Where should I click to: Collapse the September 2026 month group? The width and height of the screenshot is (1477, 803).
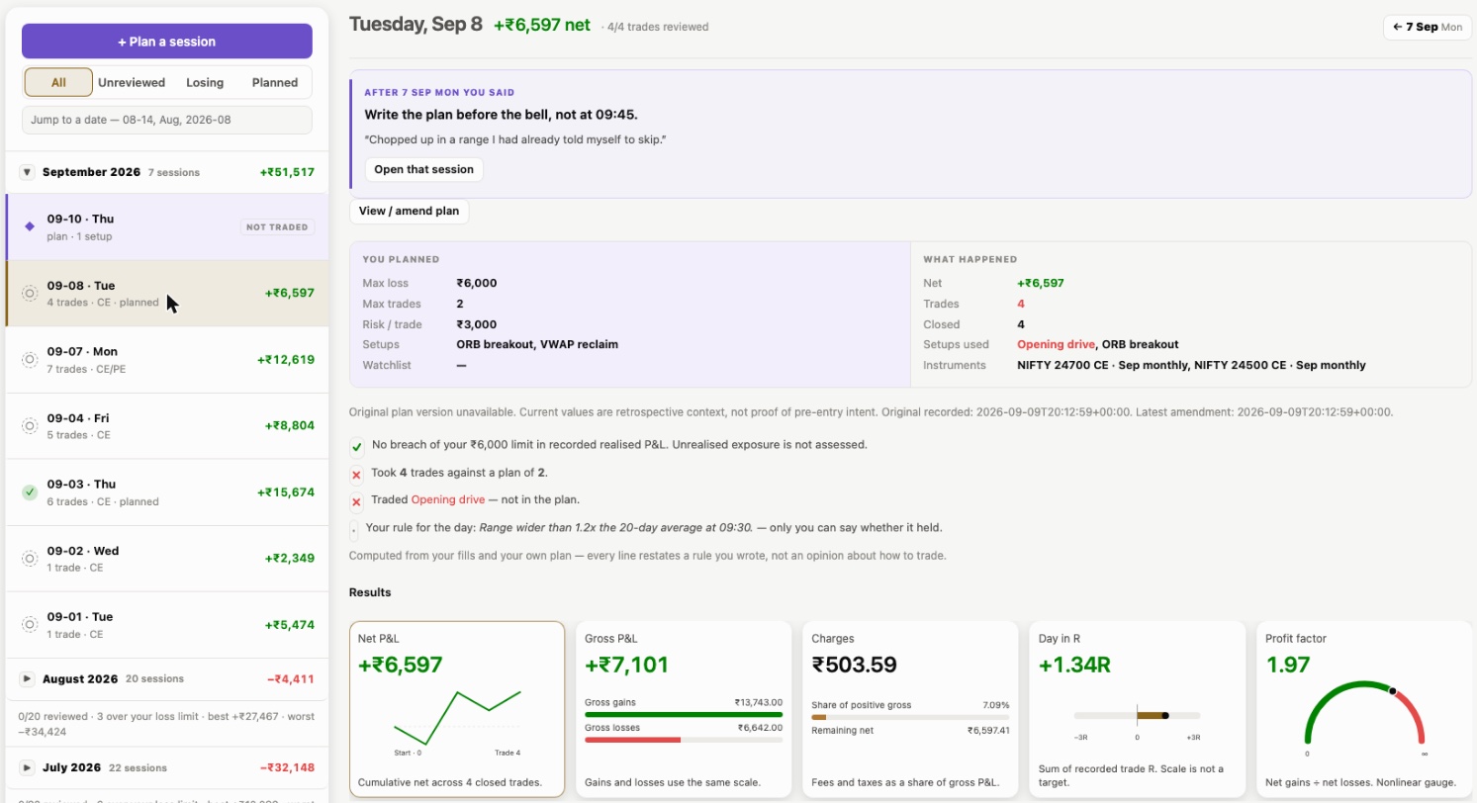pyautogui.click(x=28, y=172)
